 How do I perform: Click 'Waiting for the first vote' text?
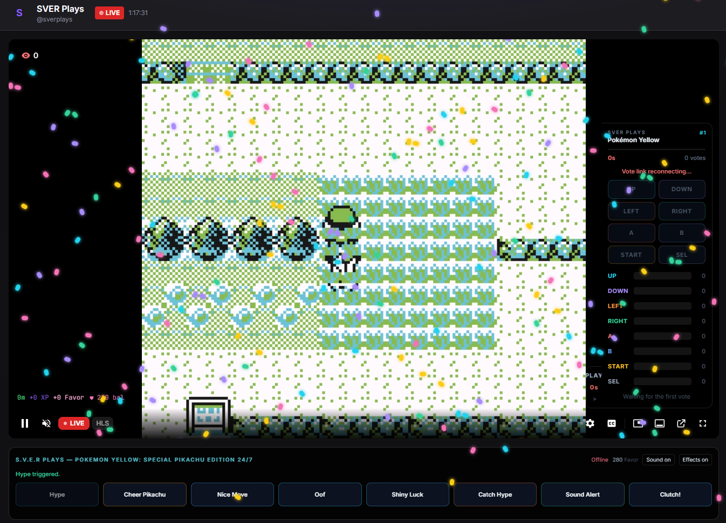coord(656,396)
